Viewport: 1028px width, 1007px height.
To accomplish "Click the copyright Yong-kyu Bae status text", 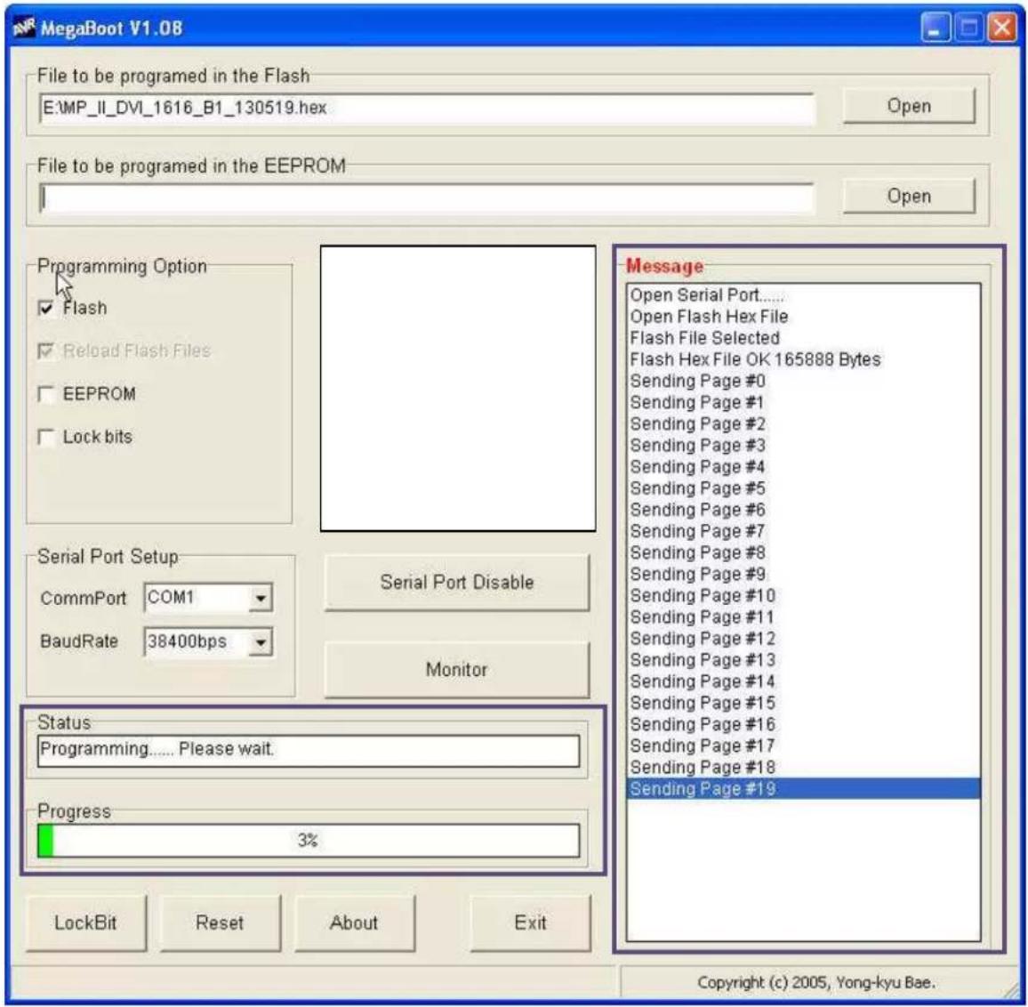I will point(815,982).
